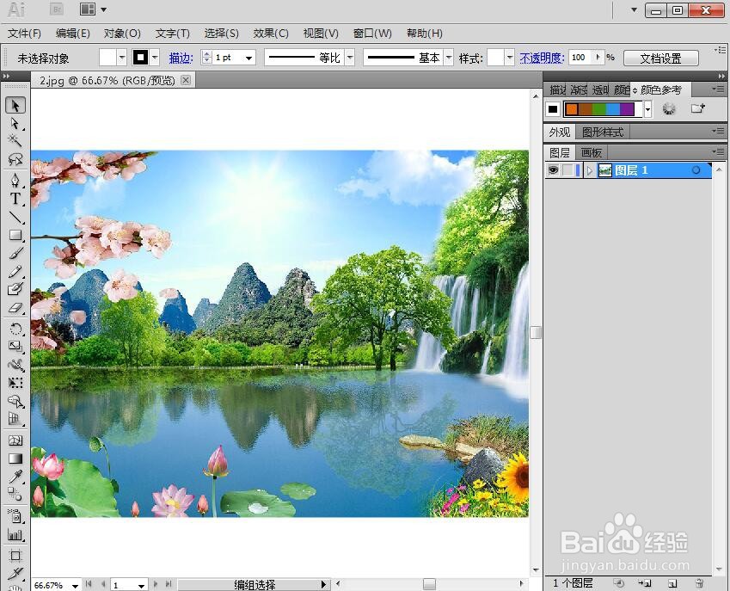Expand 图层 1 disclosure triangle
Screen dimensions: 730x591
coord(589,170)
